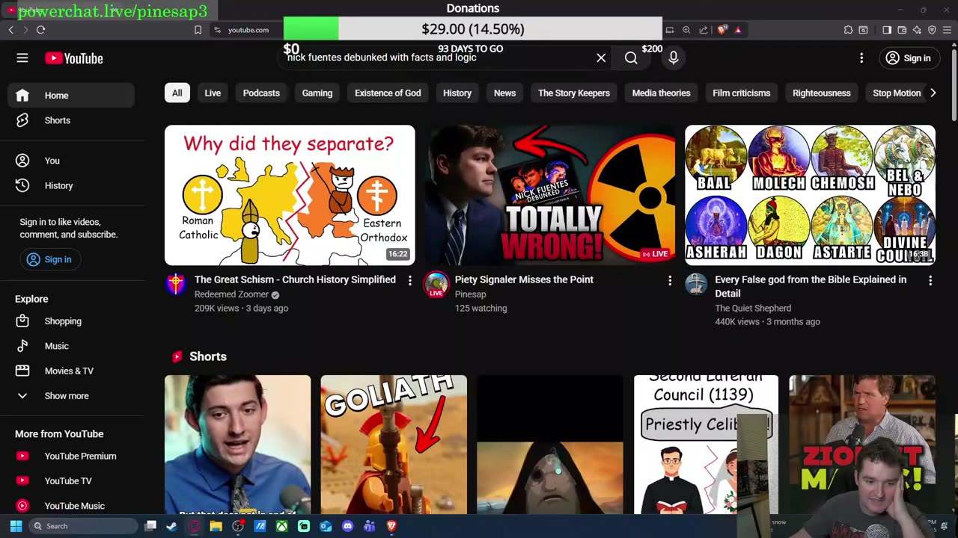958x538 pixels.
Task: Open menu for Piety Signaler video
Action: (670, 280)
